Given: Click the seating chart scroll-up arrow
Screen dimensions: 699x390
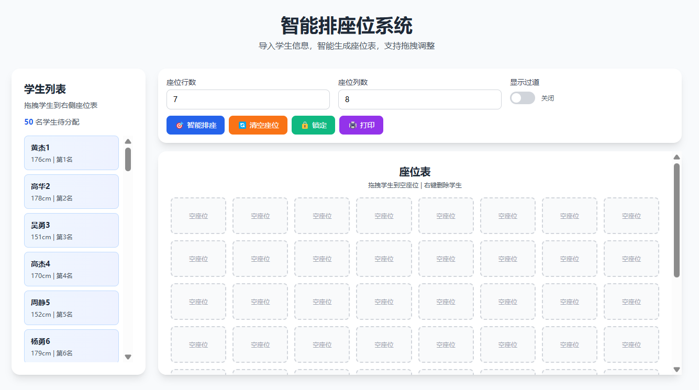Looking at the screenshot, I should pyautogui.click(x=676, y=157).
